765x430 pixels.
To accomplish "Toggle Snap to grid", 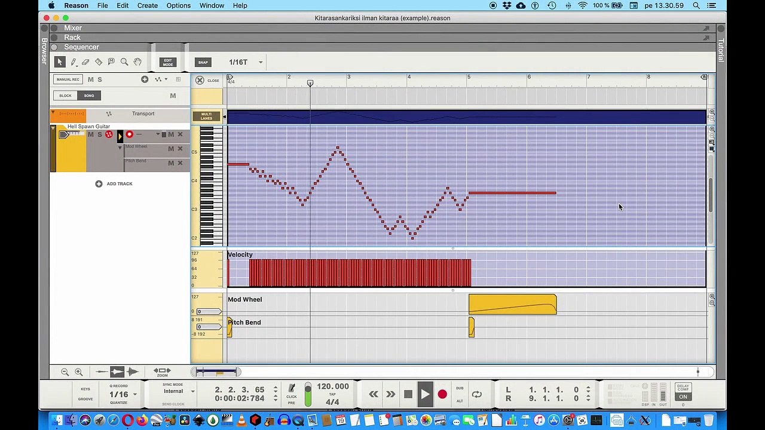I will (203, 62).
